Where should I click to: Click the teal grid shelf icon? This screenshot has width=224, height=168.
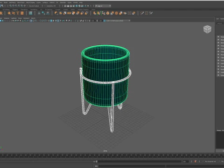[31, 13]
